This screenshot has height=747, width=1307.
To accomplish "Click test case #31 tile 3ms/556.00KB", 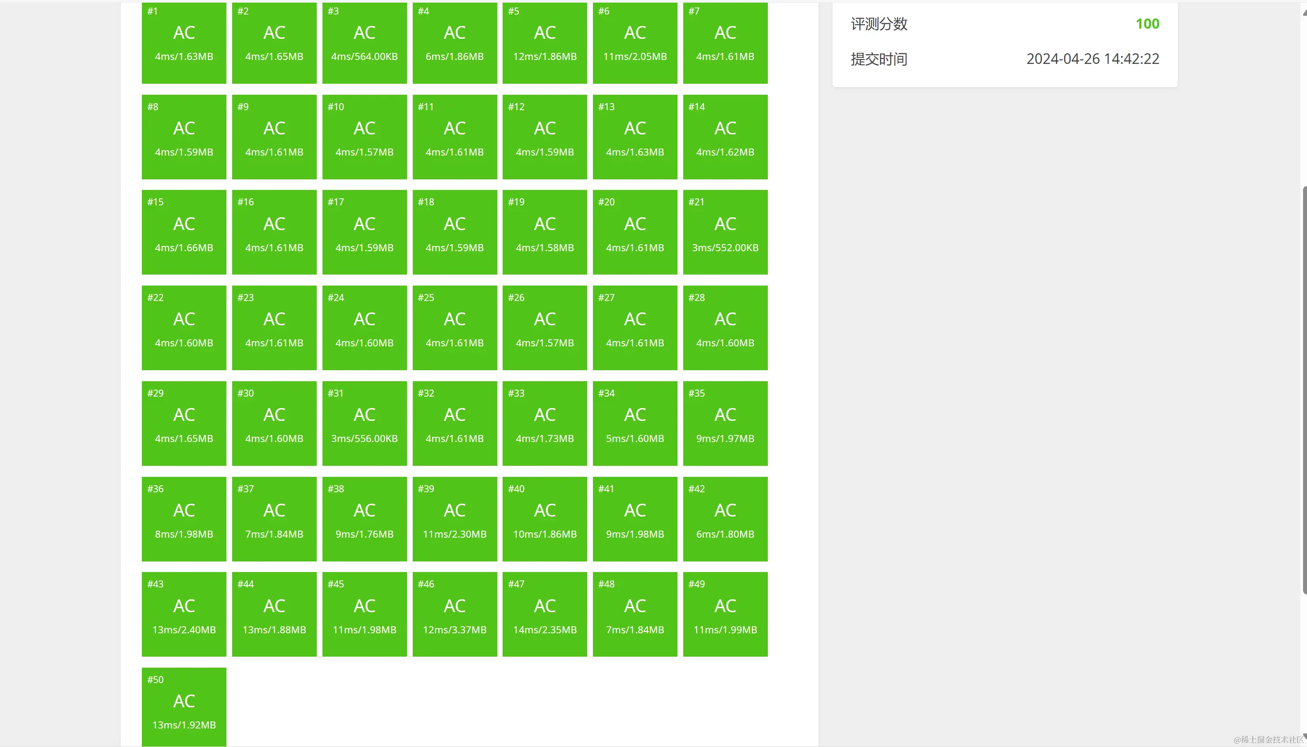I will point(364,423).
